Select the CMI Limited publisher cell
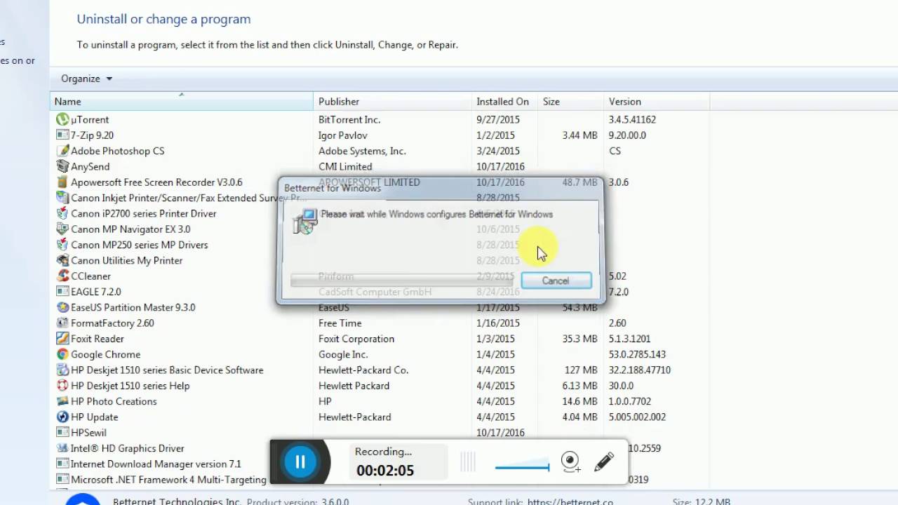Viewport: 898px width, 505px height. pyautogui.click(x=345, y=167)
